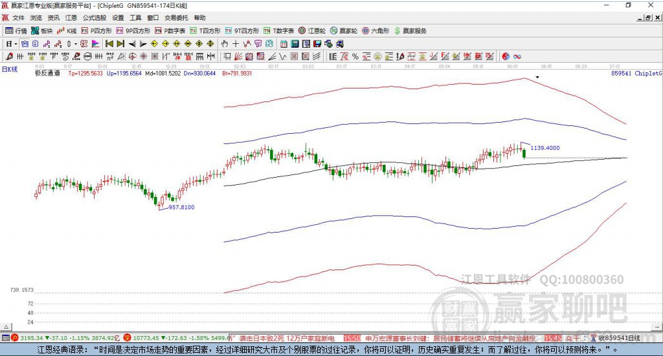Click the calendar date icon
Screen dimensions: 663x356
coord(284,44)
